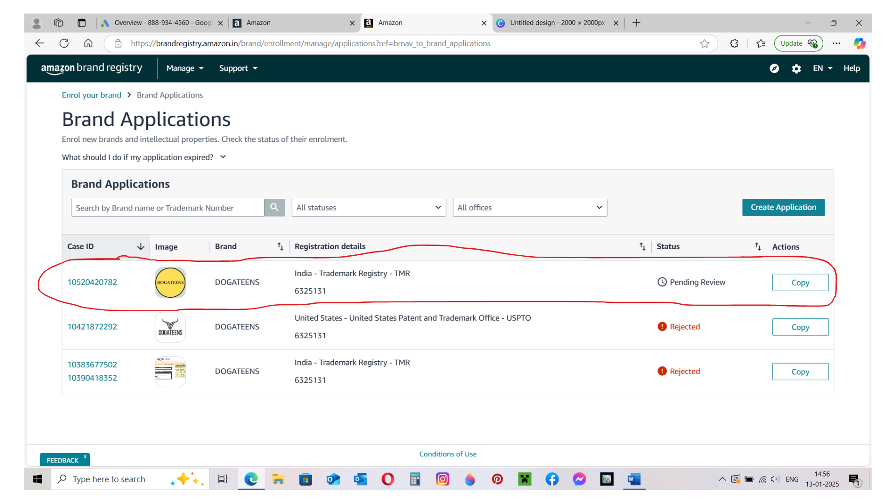Open Messenger from the taskbar
Viewport: 896px width, 504px height.
click(x=579, y=479)
